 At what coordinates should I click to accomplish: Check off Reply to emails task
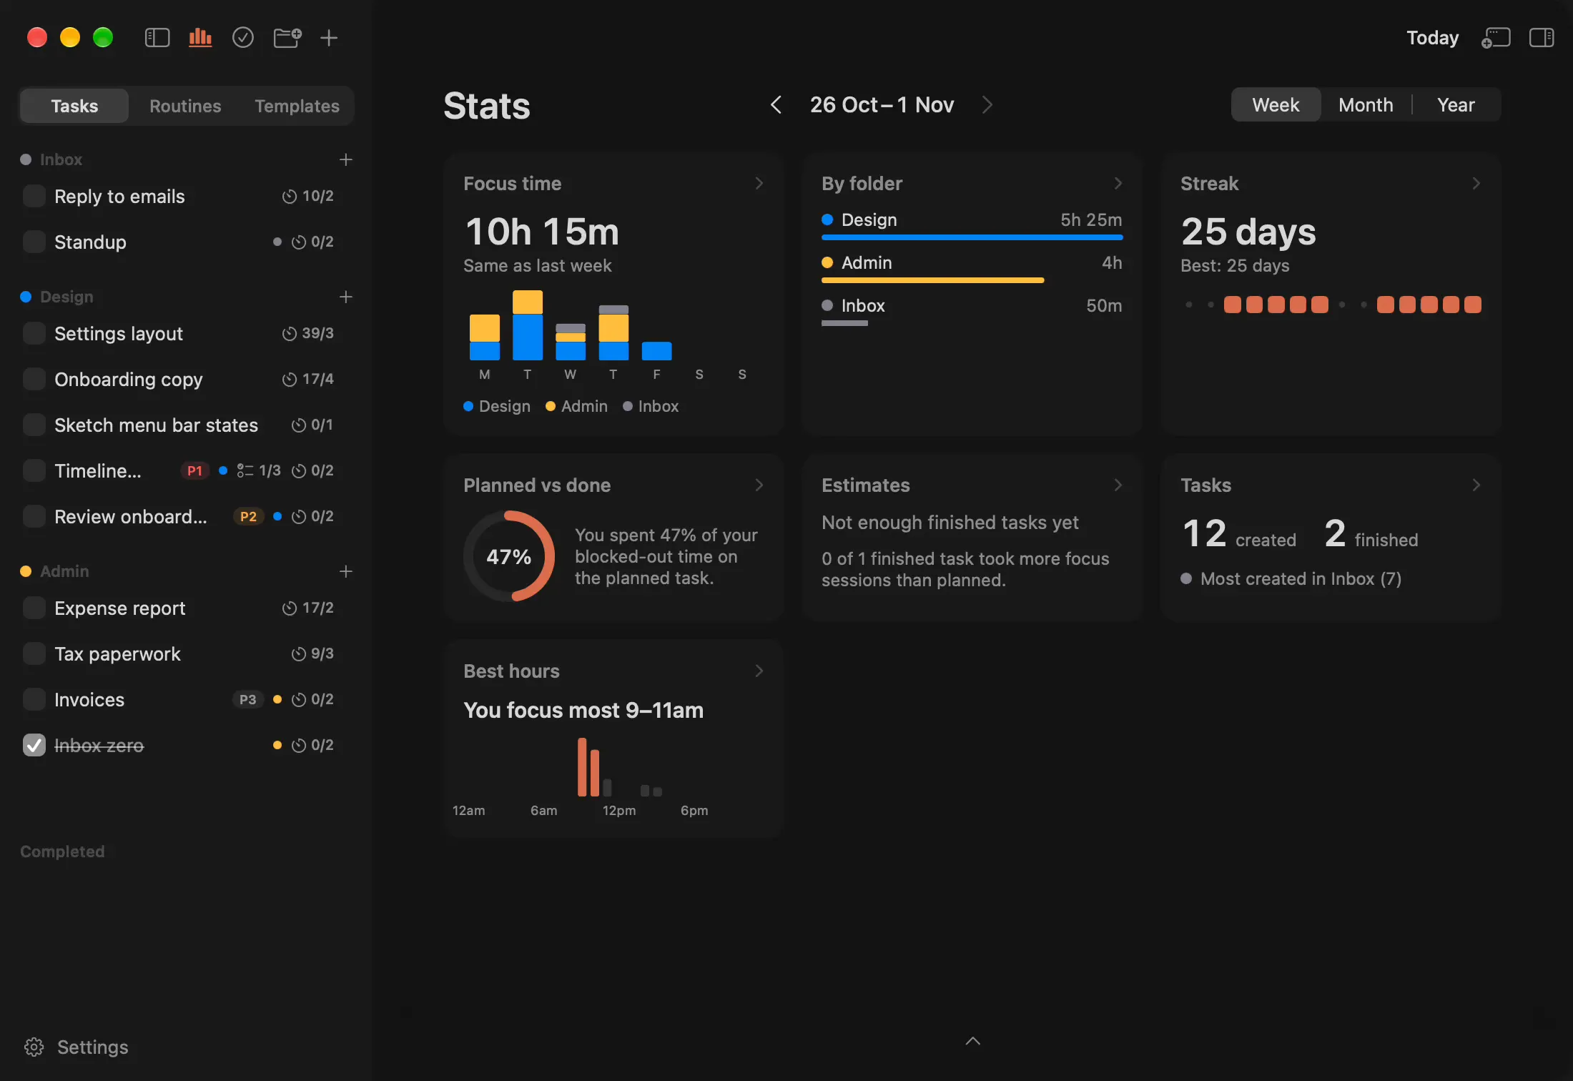pos(34,196)
